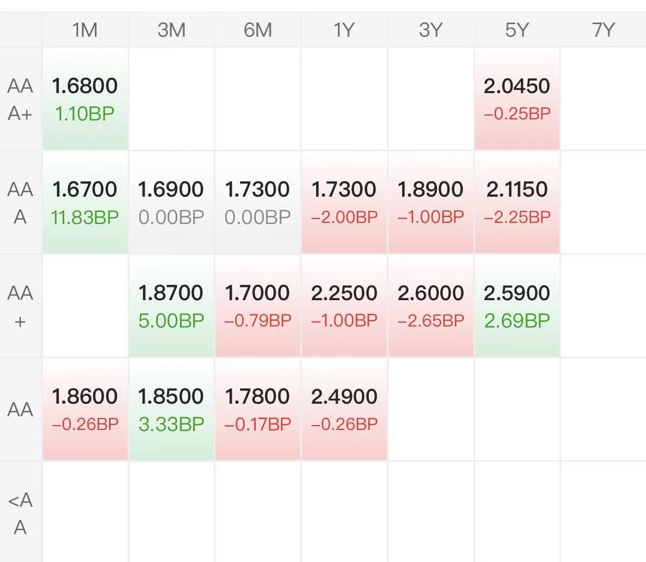Click the 7Y column header
The image size is (646, 562).
[603, 30]
